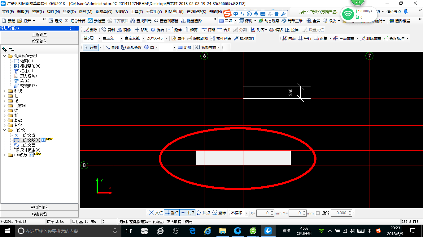Click 删除辅轴 delete auxiliary axis
This screenshot has height=237, width=423.
371,39
